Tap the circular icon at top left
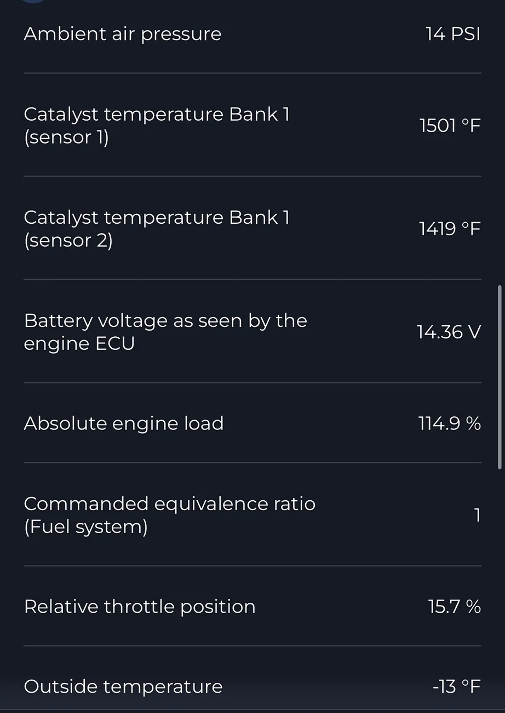The width and height of the screenshot is (505, 713). pos(34,2)
